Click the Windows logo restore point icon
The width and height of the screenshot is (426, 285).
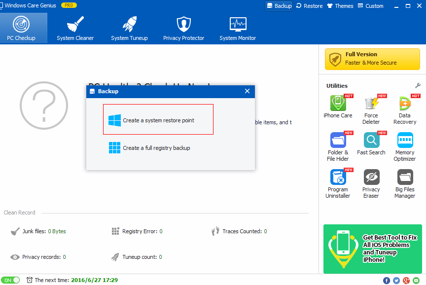coord(114,120)
